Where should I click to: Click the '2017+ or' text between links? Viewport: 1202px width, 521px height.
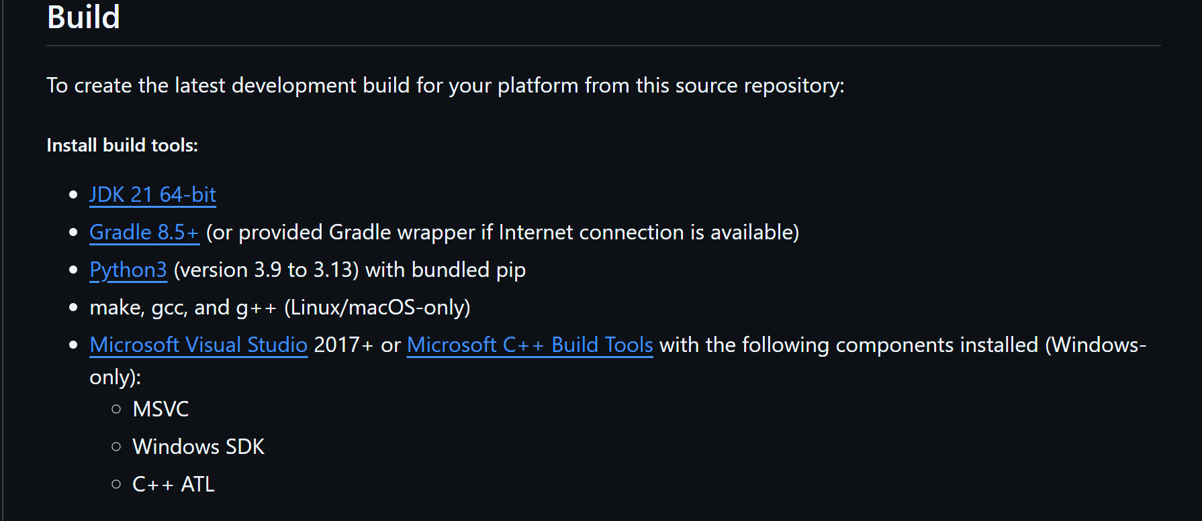357,345
